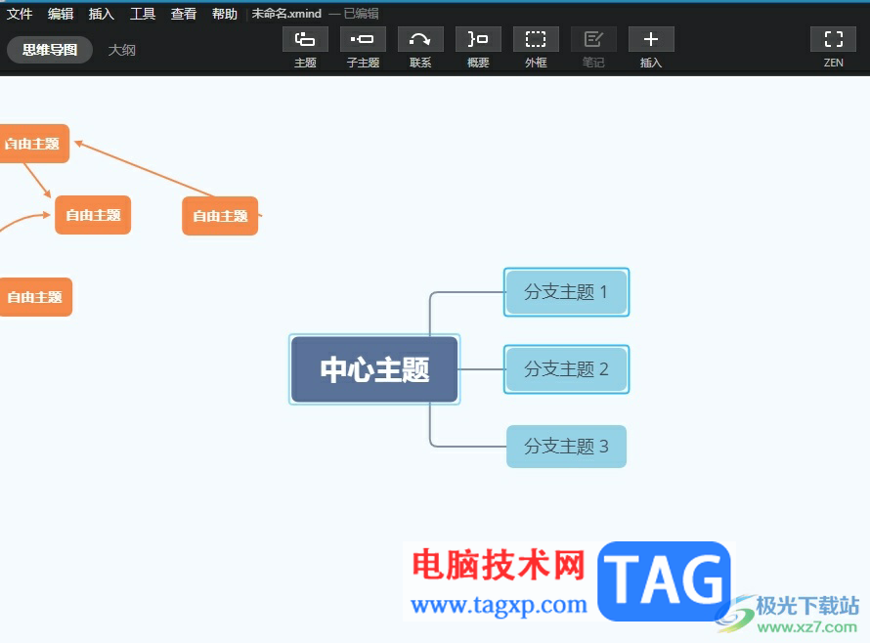The image size is (870, 643).
Task: Insert a 概要 (Summary) with toolbar icon
Action: click(478, 39)
